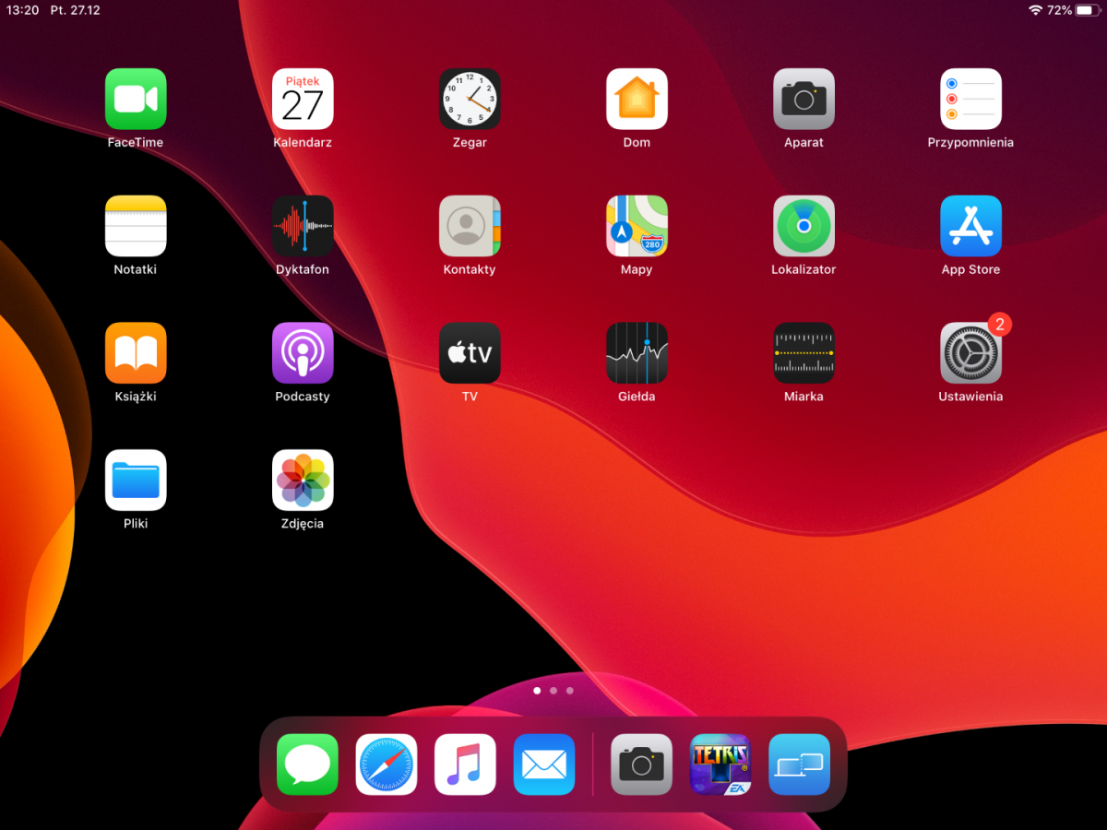The height and width of the screenshot is (830, 1107).
Task: Launch the Mapy maps app
Action: (x=637, y=226)
